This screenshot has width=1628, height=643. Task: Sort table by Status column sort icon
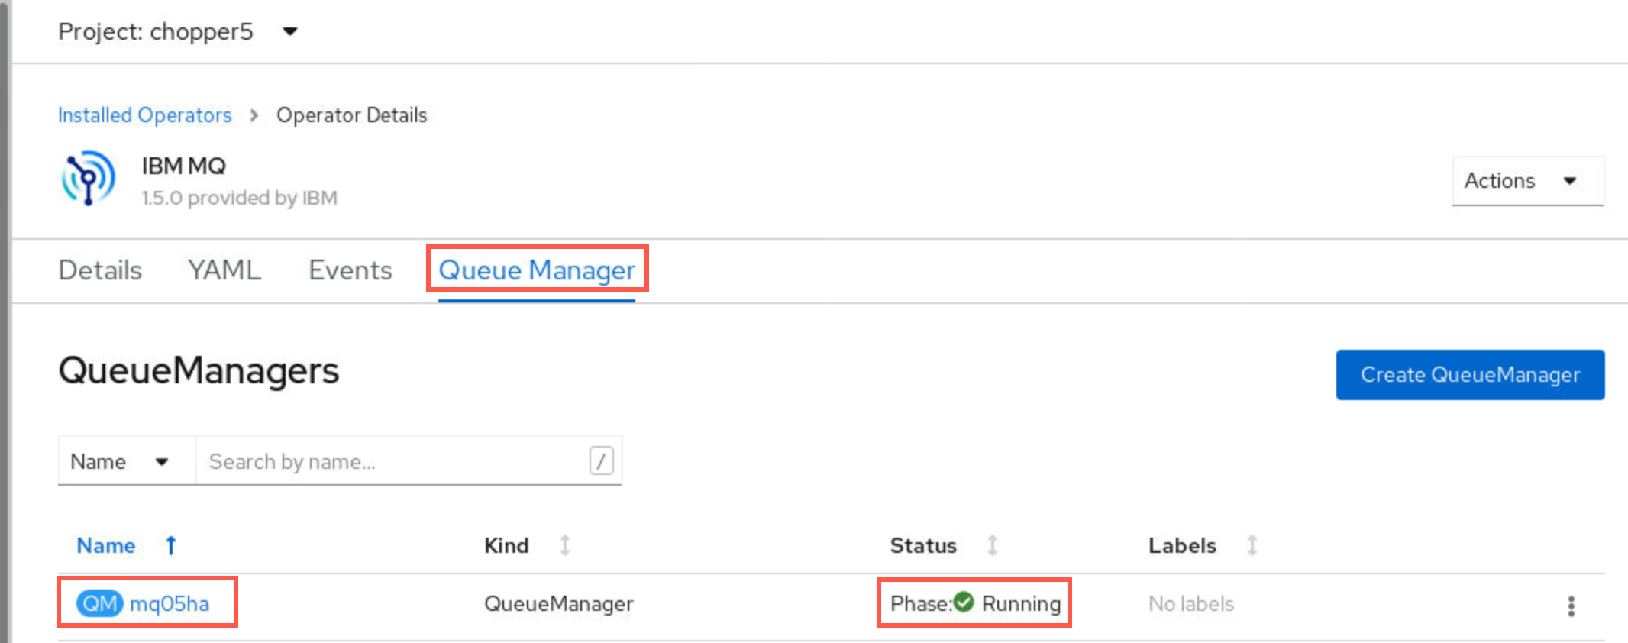pyautogui.click(x=992, y=545)
